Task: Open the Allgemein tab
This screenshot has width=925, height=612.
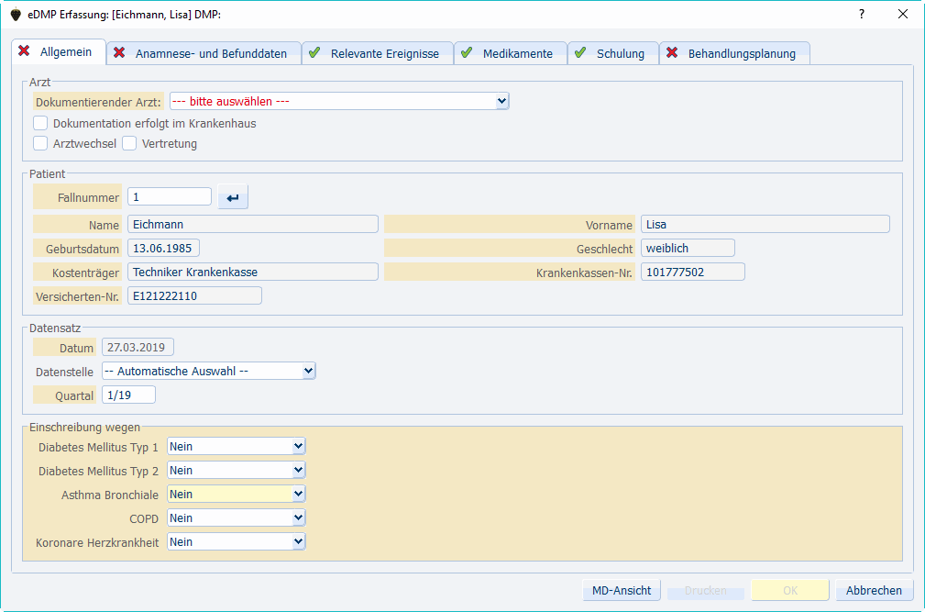Action: [x=59, y=52]
